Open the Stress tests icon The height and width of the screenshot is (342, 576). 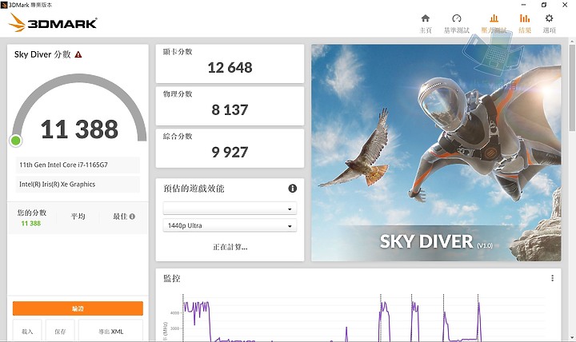(x=494, y=18)
